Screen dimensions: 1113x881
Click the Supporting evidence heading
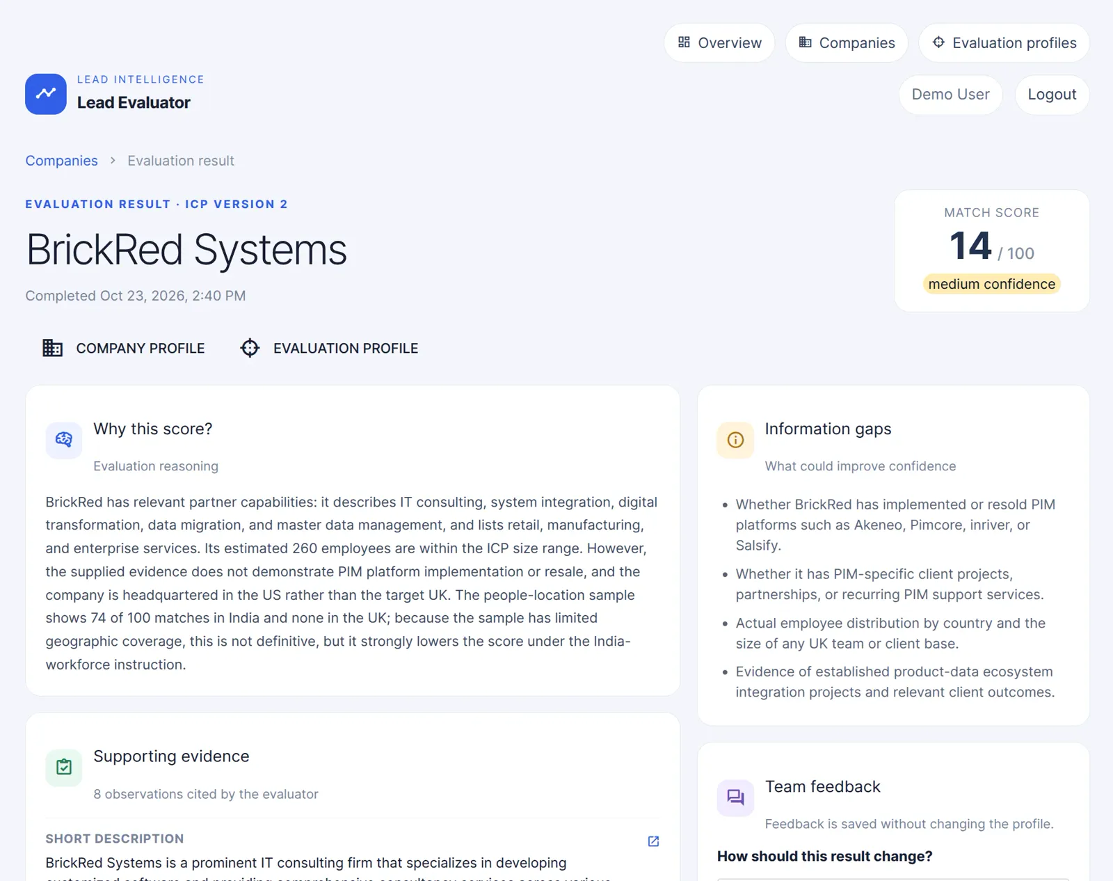click(171, 756)
